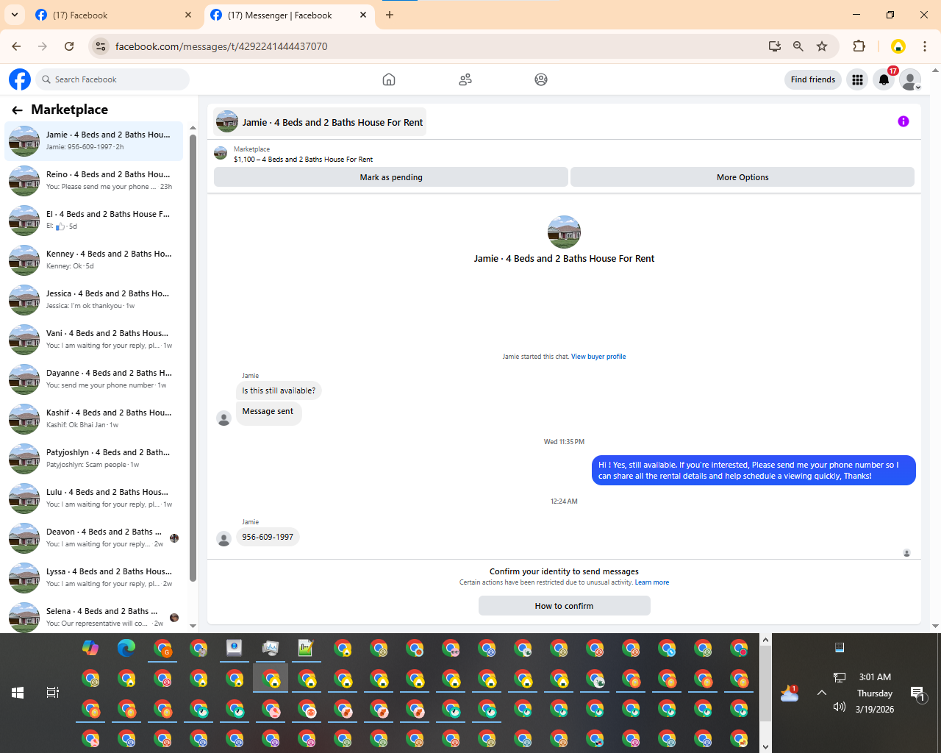Viewport: 941px width, 753px height.
Task: Click the "Message sent" bubble
Action: 268,412
